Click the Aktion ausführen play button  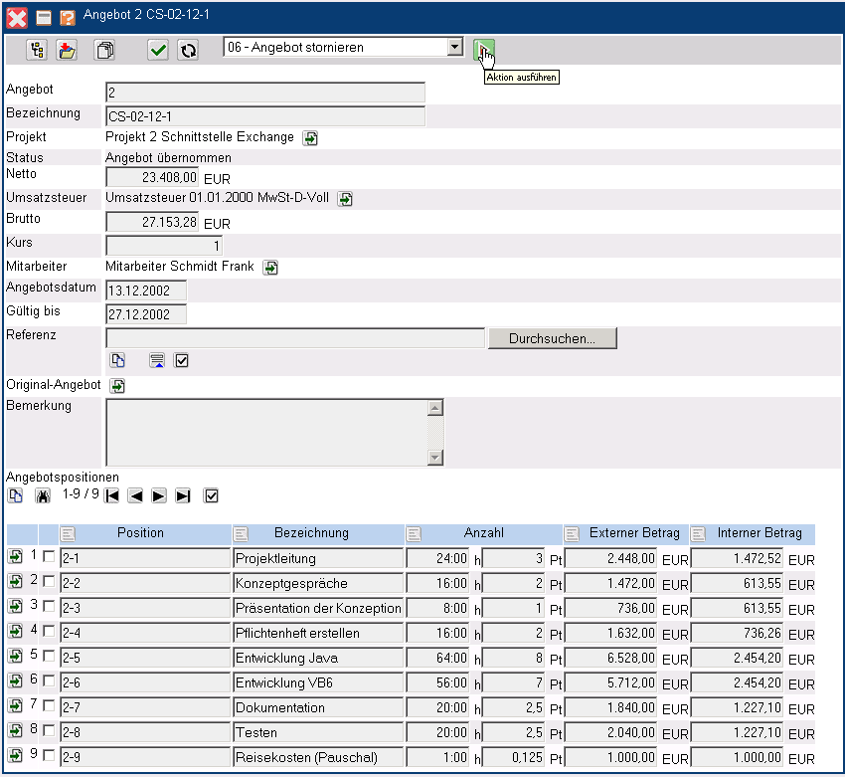[x=483, y=49]
